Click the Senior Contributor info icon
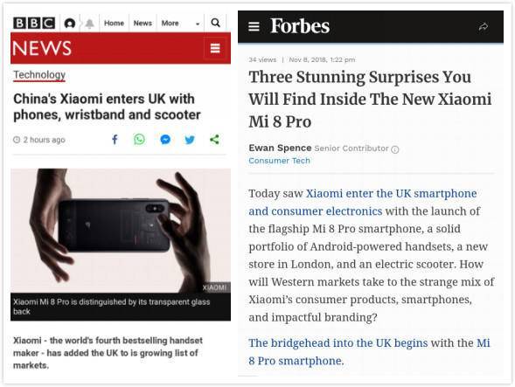Screen dimensions: 515x387 click(395, 149)
